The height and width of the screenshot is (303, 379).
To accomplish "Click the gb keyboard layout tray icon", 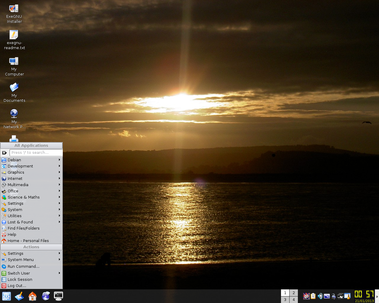I will pos(306,296).
